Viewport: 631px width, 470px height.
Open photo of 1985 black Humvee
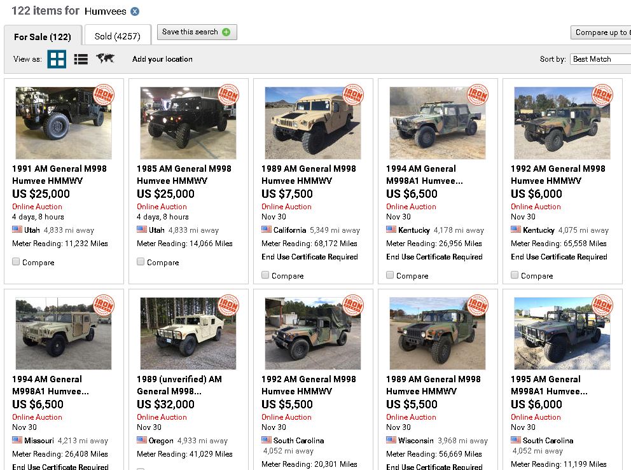point(188,123)
